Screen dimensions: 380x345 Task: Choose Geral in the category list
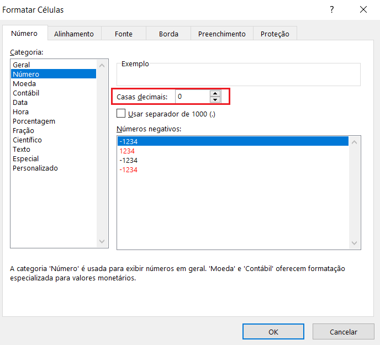point(54,65)
